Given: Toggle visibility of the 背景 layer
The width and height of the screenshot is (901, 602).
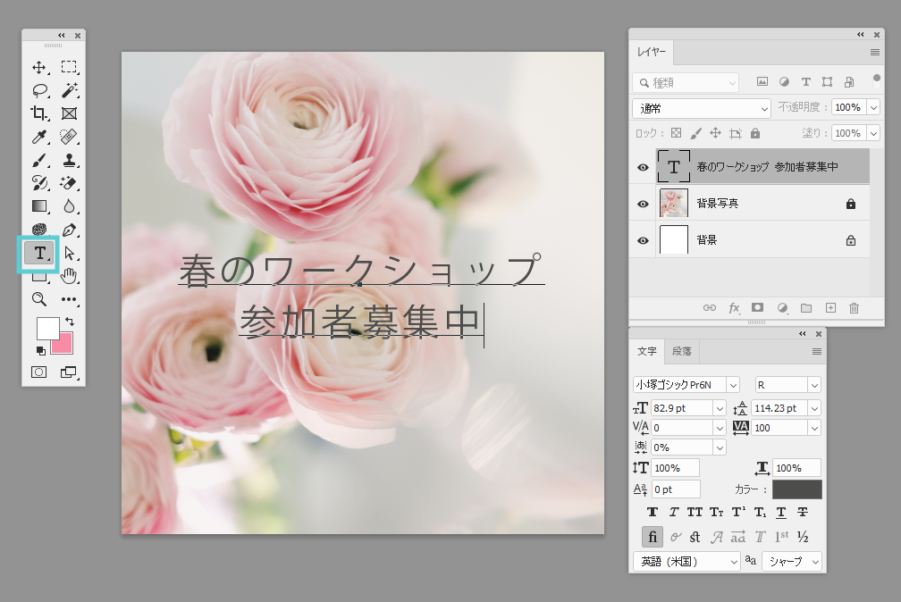Looking at the screenshot, I should pos(642,240).
